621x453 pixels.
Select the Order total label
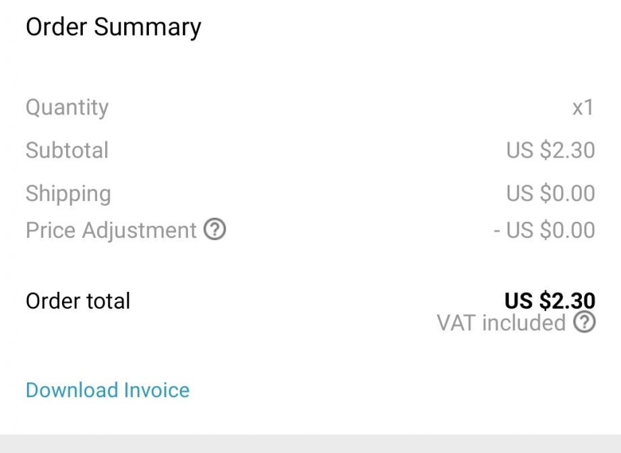(x=78, y=301)
